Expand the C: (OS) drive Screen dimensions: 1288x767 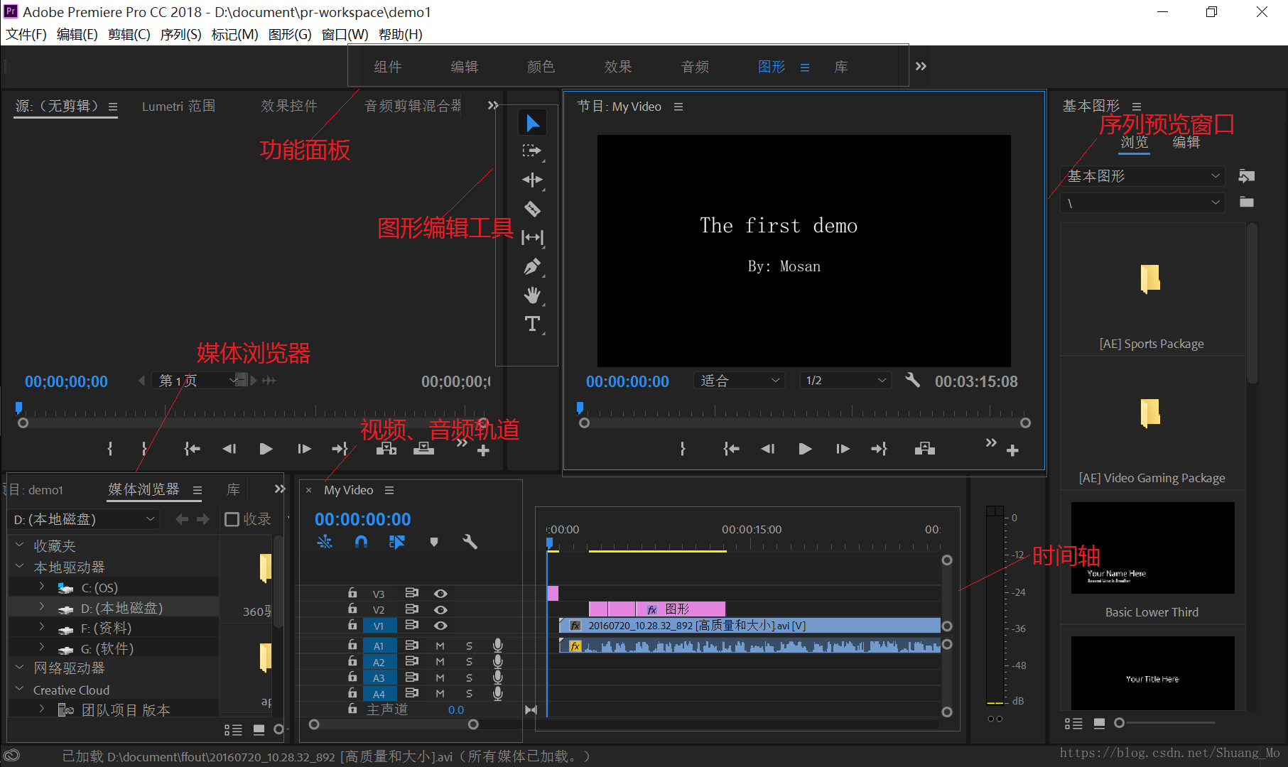point(42,587)
